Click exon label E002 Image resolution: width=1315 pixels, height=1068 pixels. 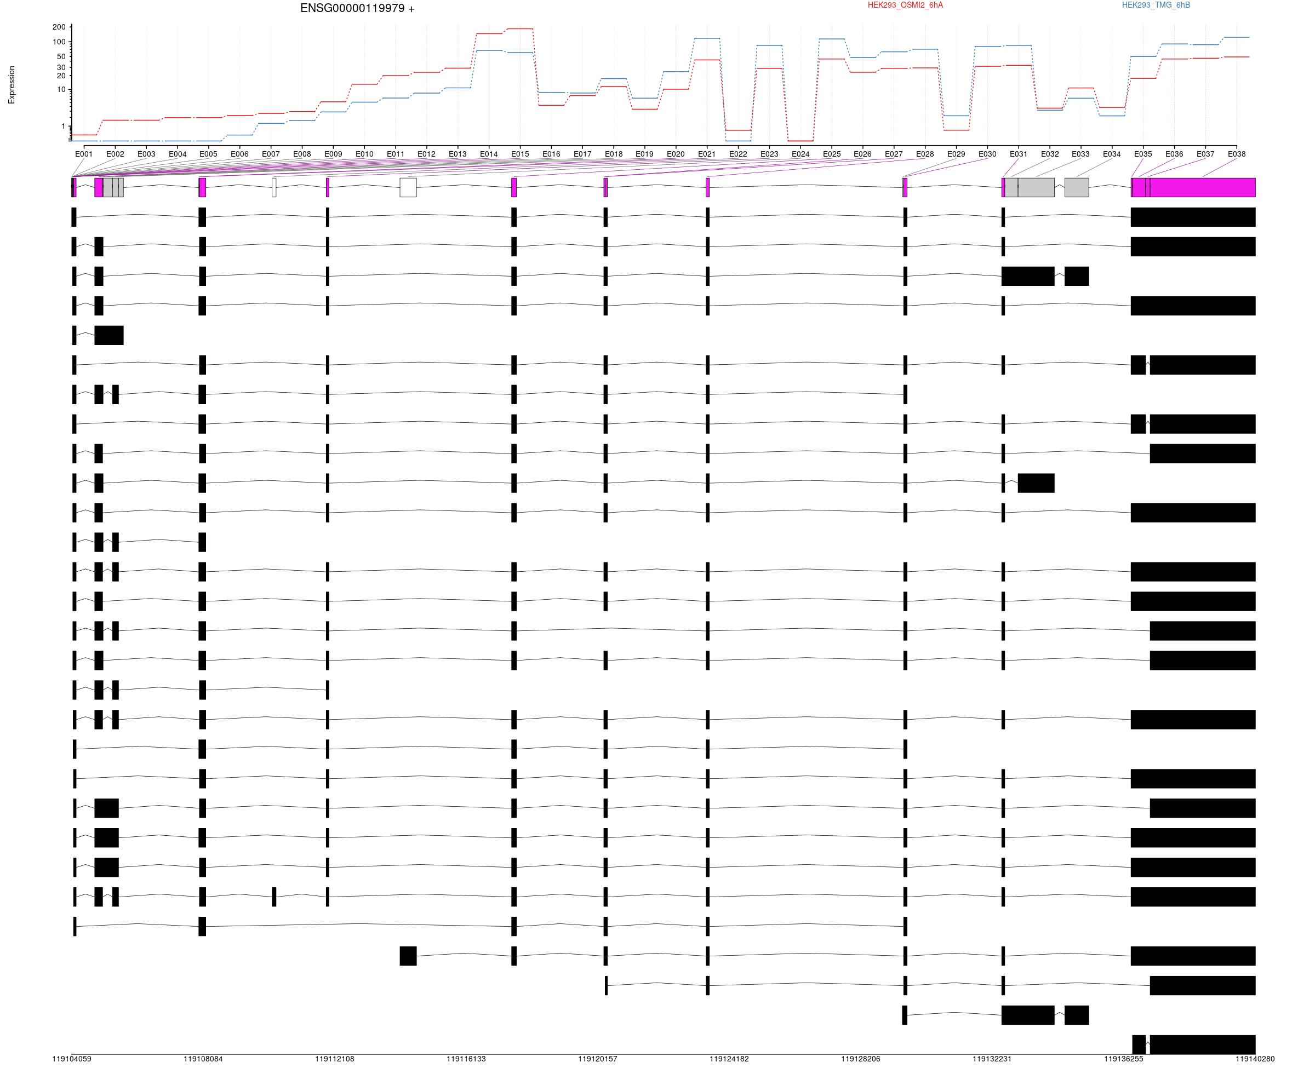click(x=115, y=154)
